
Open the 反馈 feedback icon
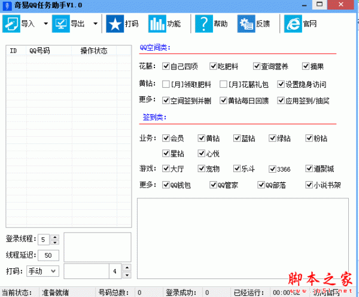[246, 23]
